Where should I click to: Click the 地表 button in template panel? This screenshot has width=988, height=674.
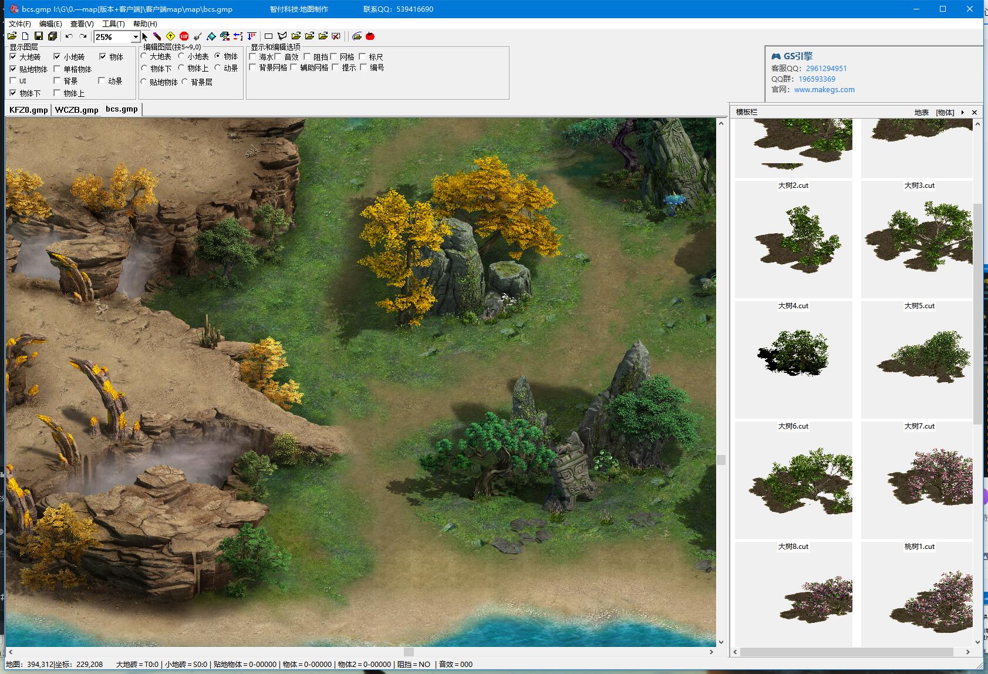tap(922, 112)
